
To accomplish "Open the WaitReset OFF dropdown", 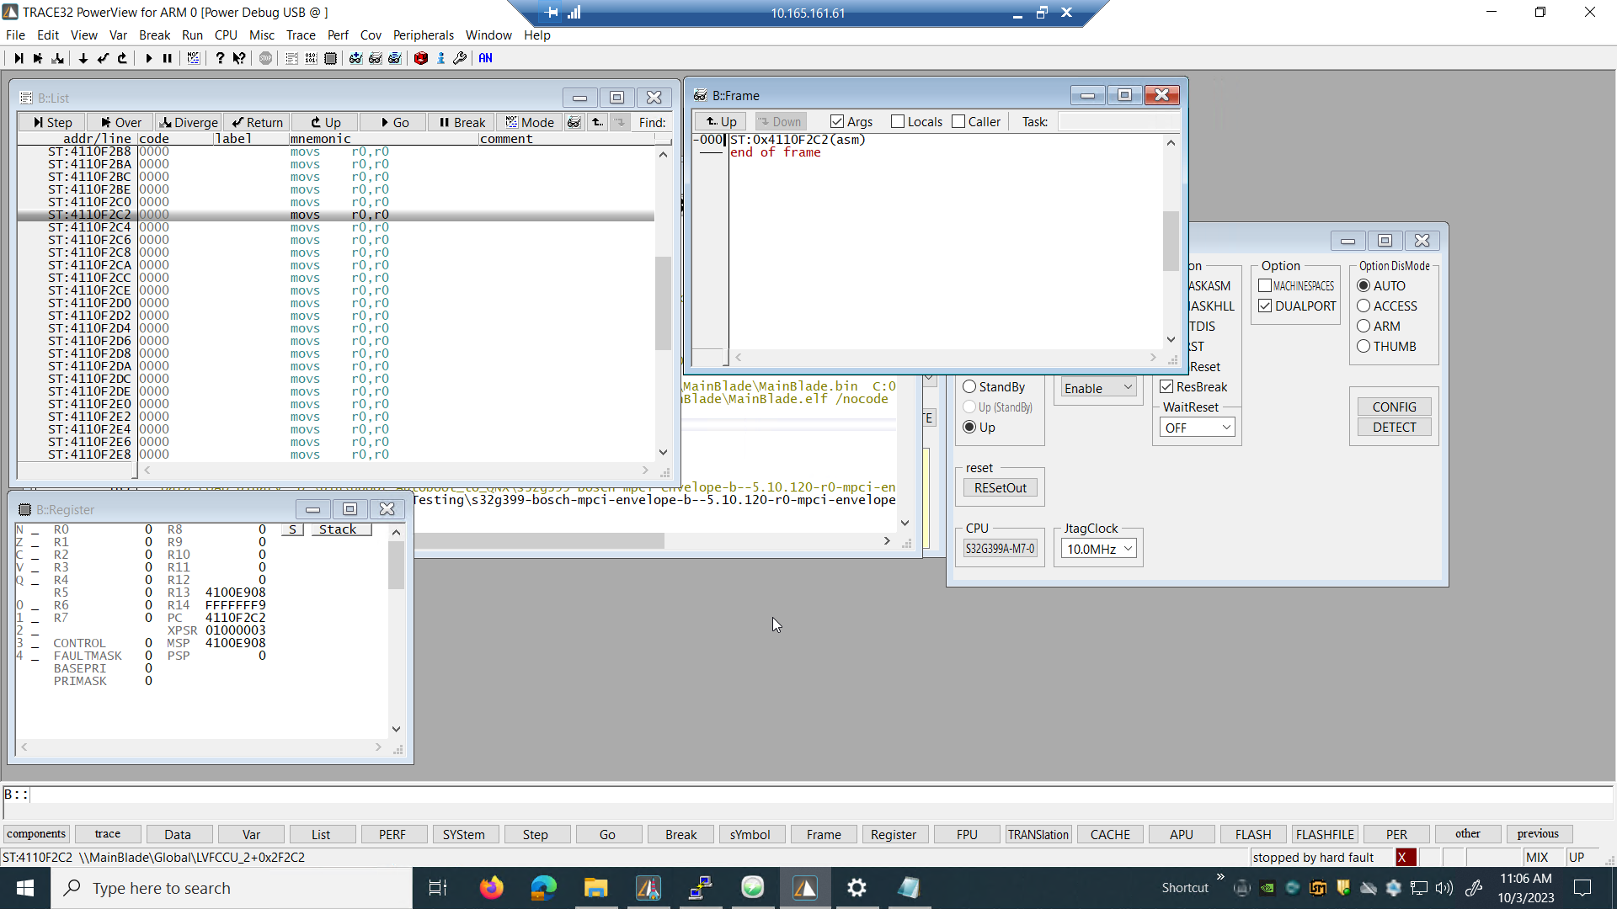I will [x=1198, y=428].
